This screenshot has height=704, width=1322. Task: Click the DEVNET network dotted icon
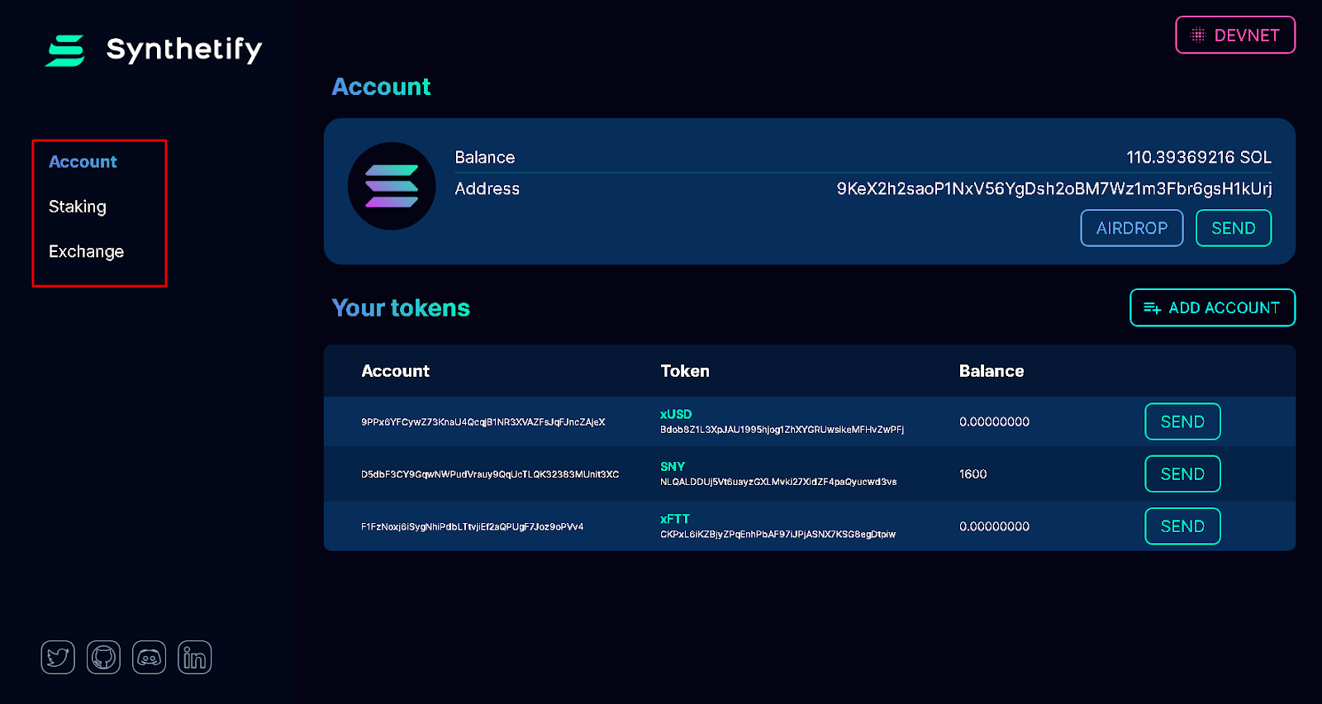[1198, 35]
